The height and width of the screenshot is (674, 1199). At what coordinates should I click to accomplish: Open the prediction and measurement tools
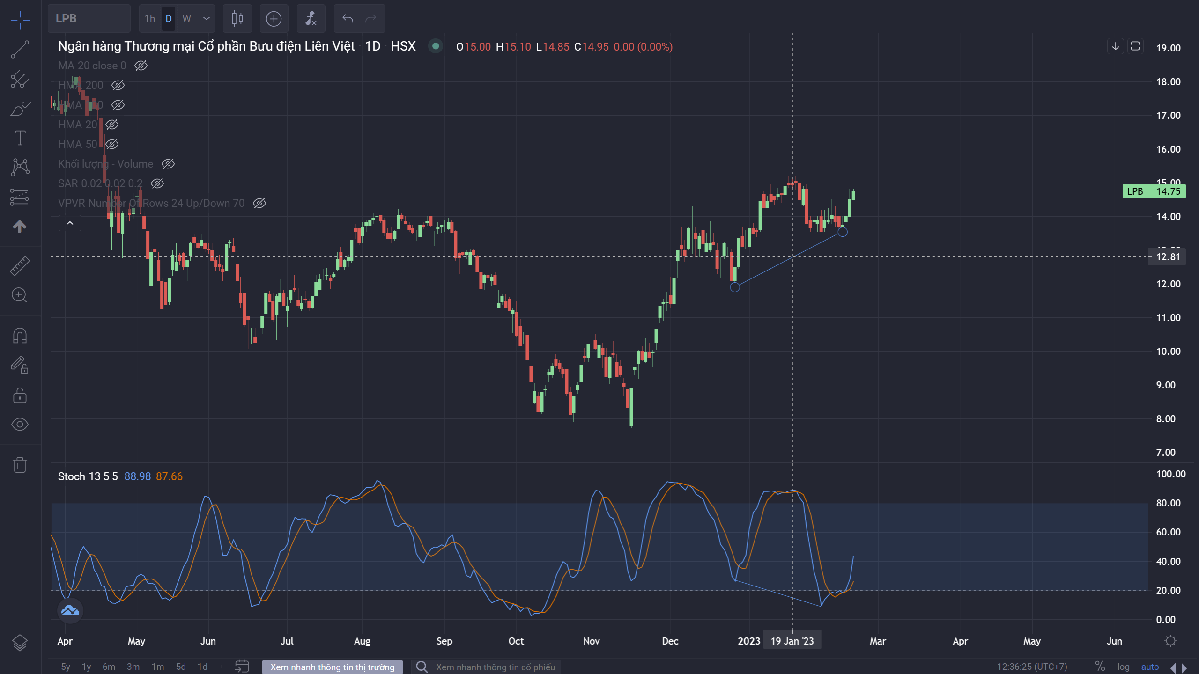click(x=20, y=197)
